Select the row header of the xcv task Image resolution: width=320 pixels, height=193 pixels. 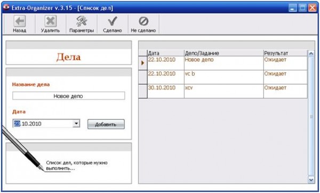click(142, 91)
